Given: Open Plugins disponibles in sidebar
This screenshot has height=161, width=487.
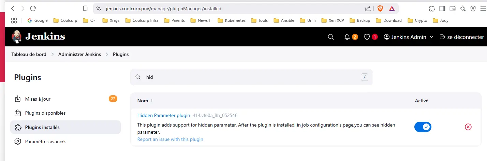Looking at the screenshot, I should [x=65, y=113].
